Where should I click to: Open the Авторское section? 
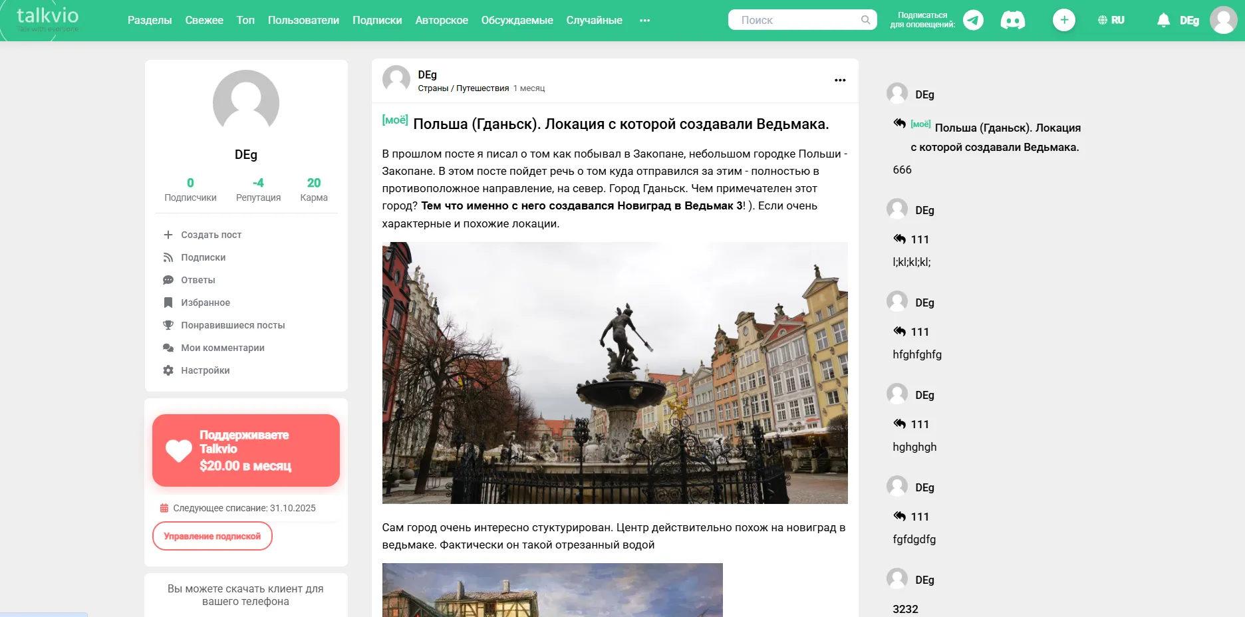pyautogui.click(x=442, y=20)
